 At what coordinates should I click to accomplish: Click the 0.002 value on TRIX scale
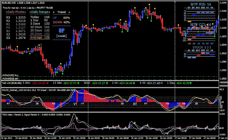pos(222,114)
